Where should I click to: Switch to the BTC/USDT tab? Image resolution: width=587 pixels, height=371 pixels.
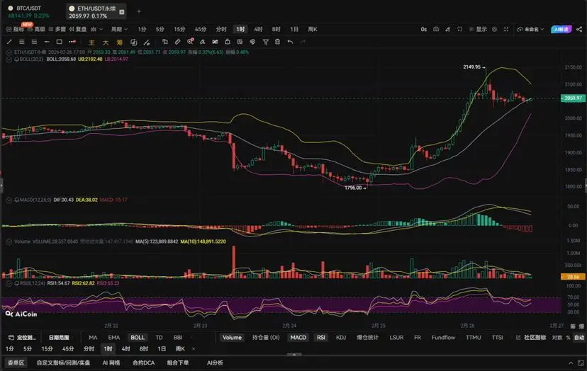pos(29,11)
